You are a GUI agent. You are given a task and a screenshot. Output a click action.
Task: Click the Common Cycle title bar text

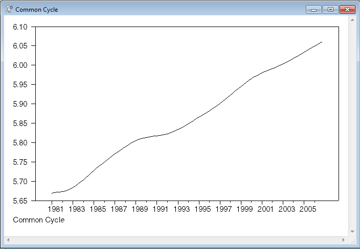tap(37, 10)
